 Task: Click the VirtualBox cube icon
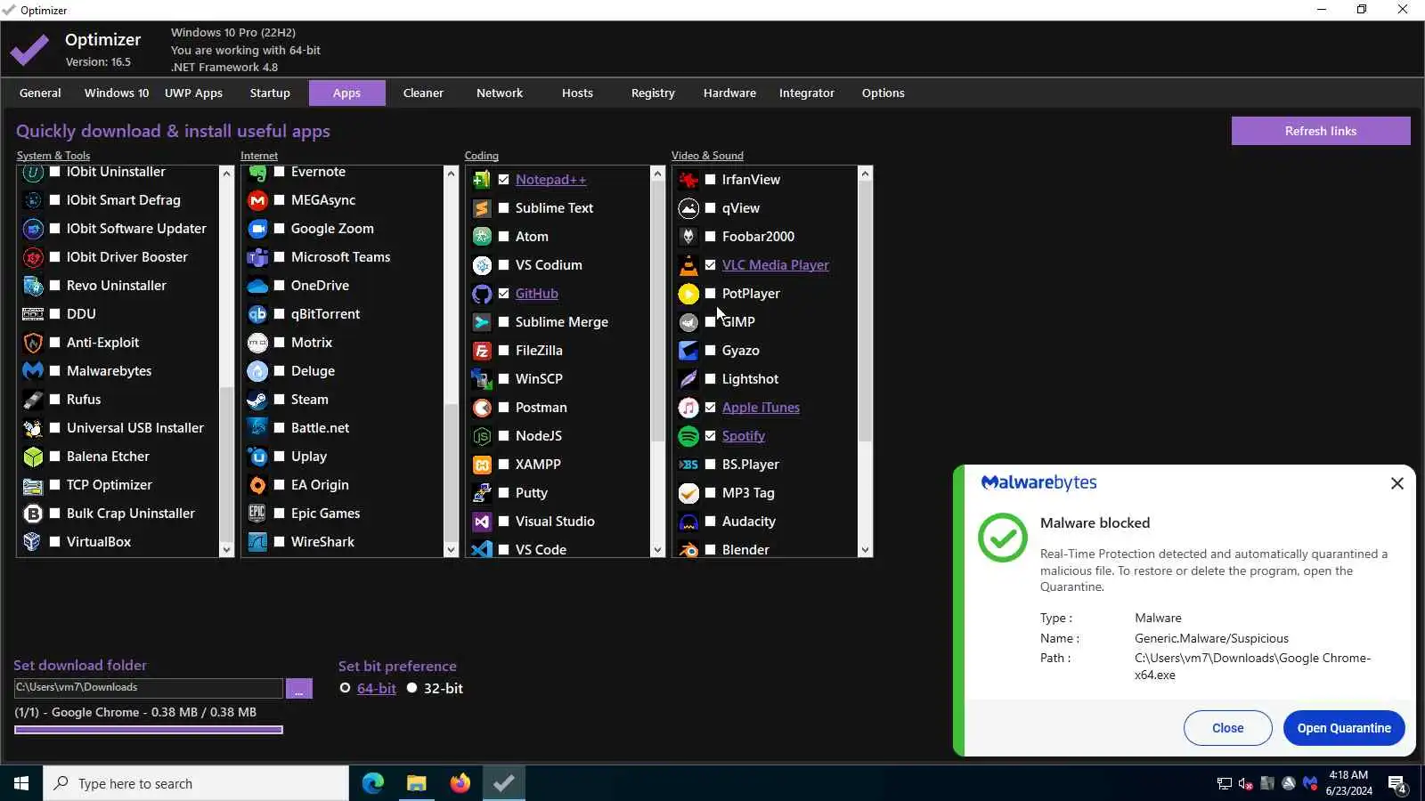coord(33,542)
